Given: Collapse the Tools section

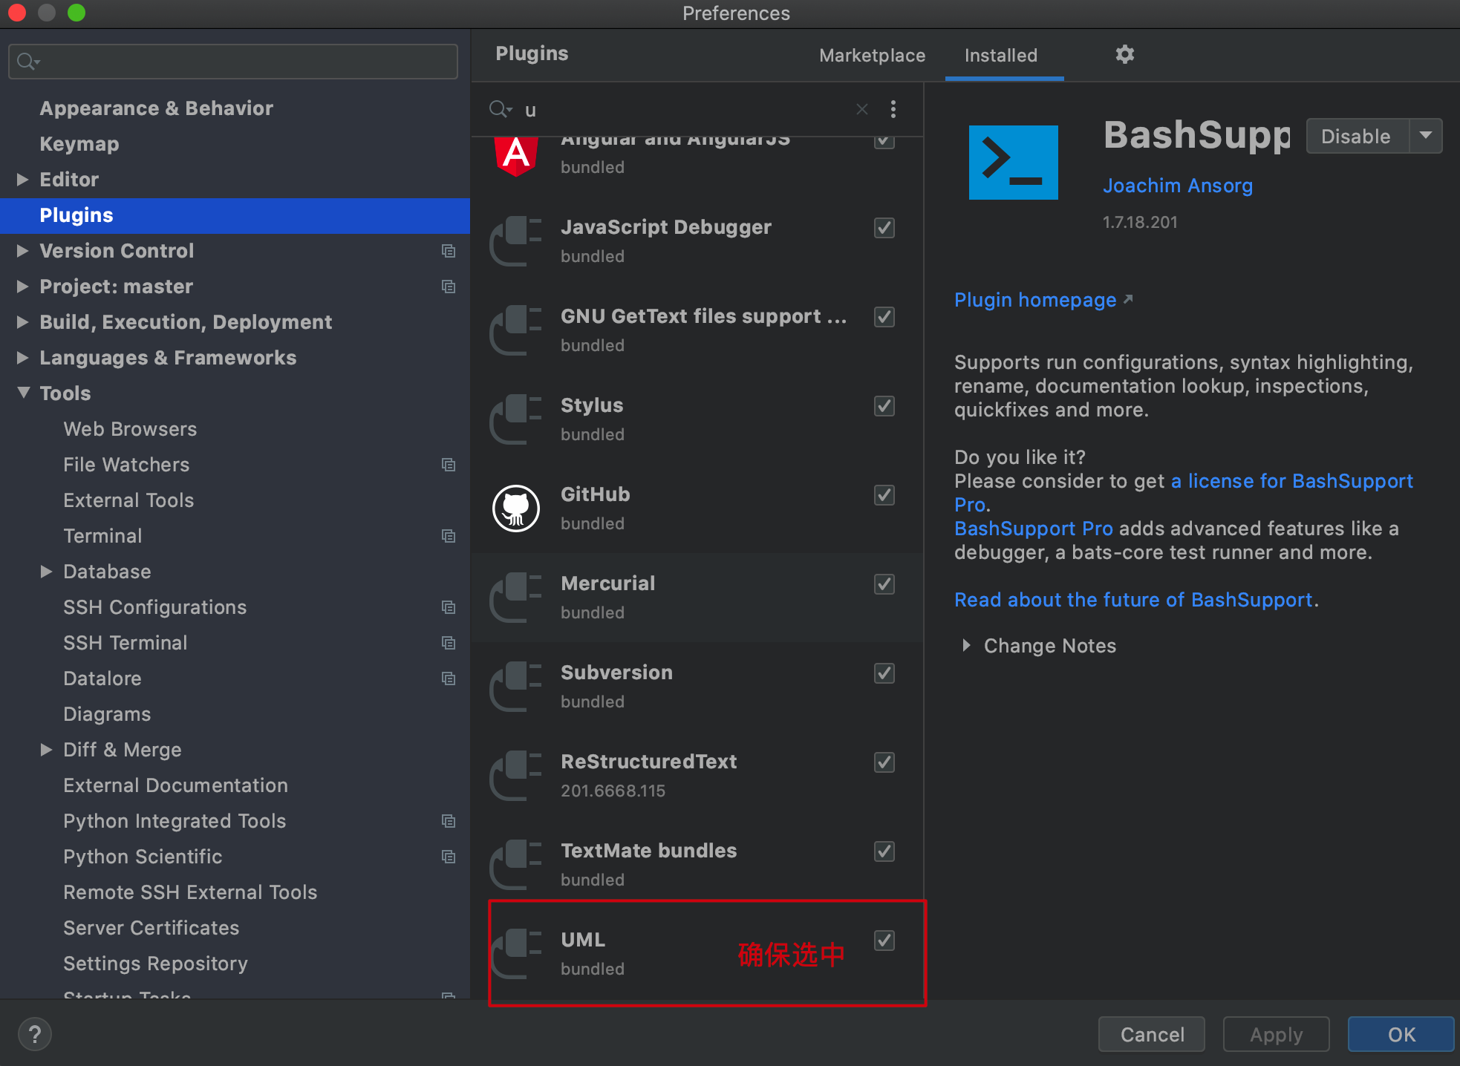Looking at the screenshot, I should click(x=23, y=393).
